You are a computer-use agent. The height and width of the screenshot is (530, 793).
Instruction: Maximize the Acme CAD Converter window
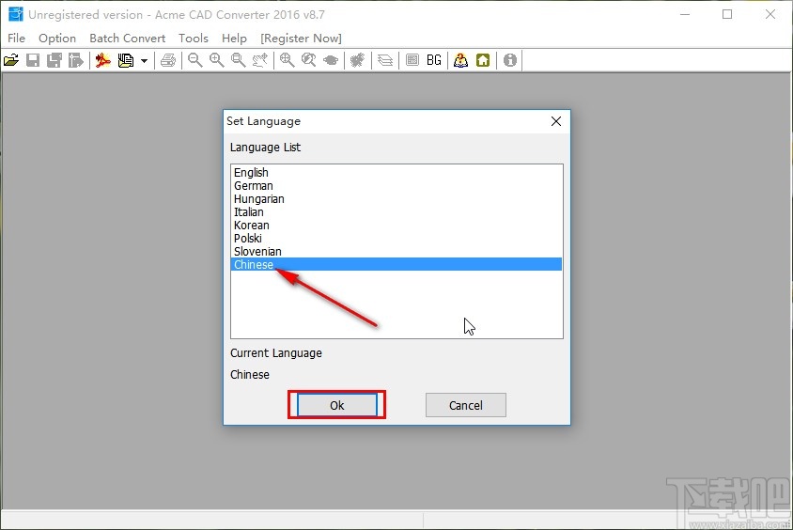pos(727,15)
